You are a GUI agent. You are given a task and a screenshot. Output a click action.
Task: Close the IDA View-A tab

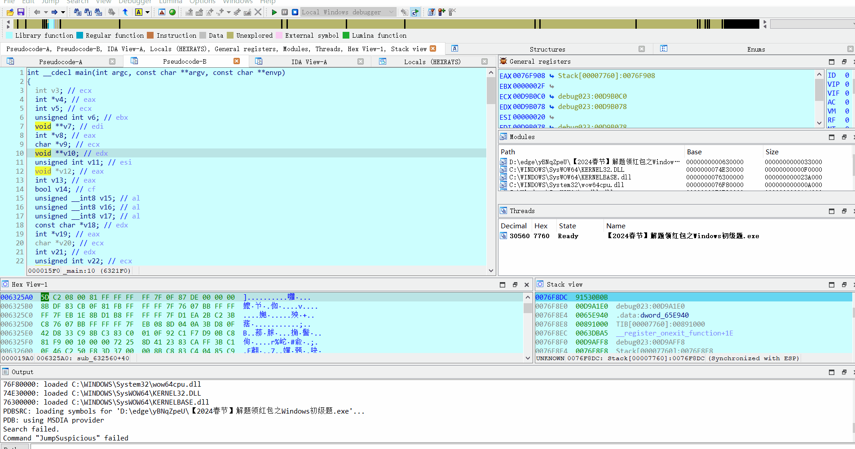coord(361,61)
